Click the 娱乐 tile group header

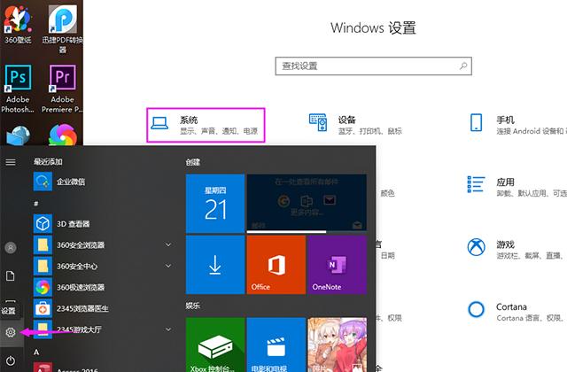point(193,306)
